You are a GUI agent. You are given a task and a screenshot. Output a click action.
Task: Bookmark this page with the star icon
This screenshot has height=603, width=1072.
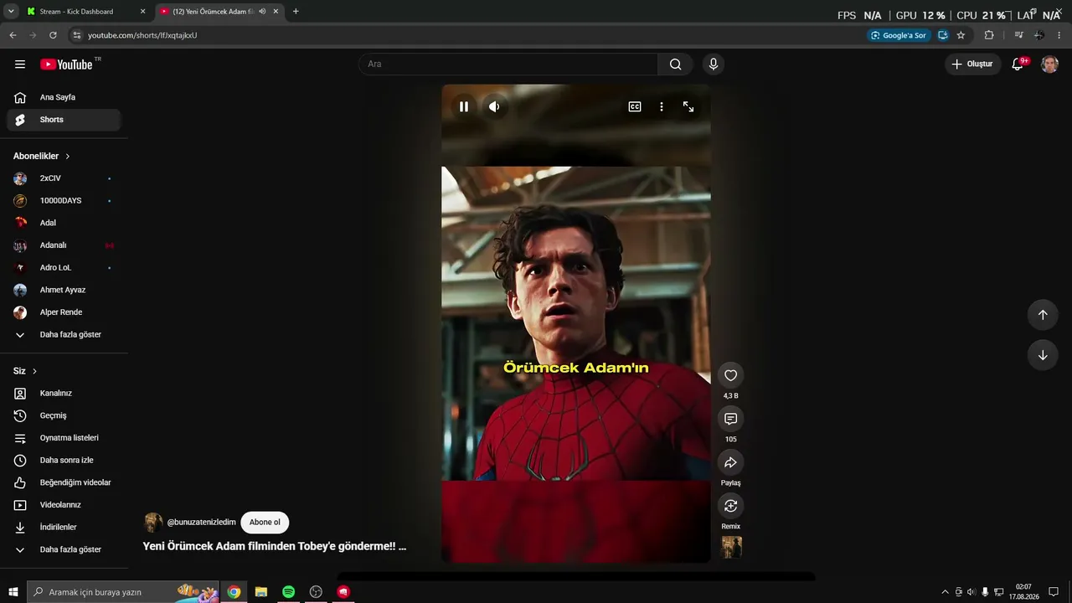(961, 35)
